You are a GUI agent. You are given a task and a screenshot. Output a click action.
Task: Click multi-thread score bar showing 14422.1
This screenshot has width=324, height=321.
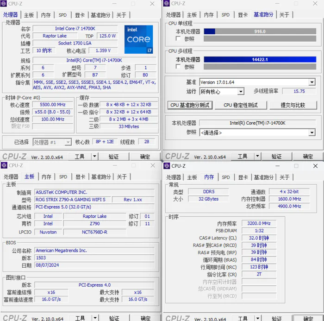(260, 60)
